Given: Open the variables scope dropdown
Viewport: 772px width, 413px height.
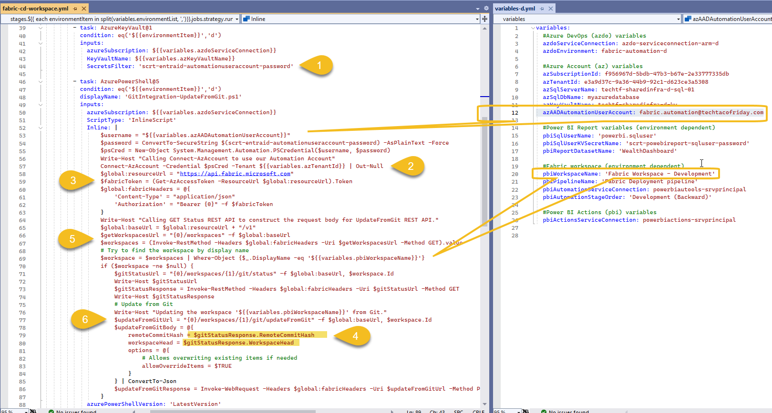Looking at the screenshot, I should (x=678, y=19).
